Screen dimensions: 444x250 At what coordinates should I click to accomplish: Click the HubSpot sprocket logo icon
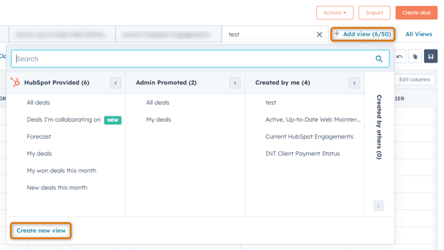click(15, 83)
